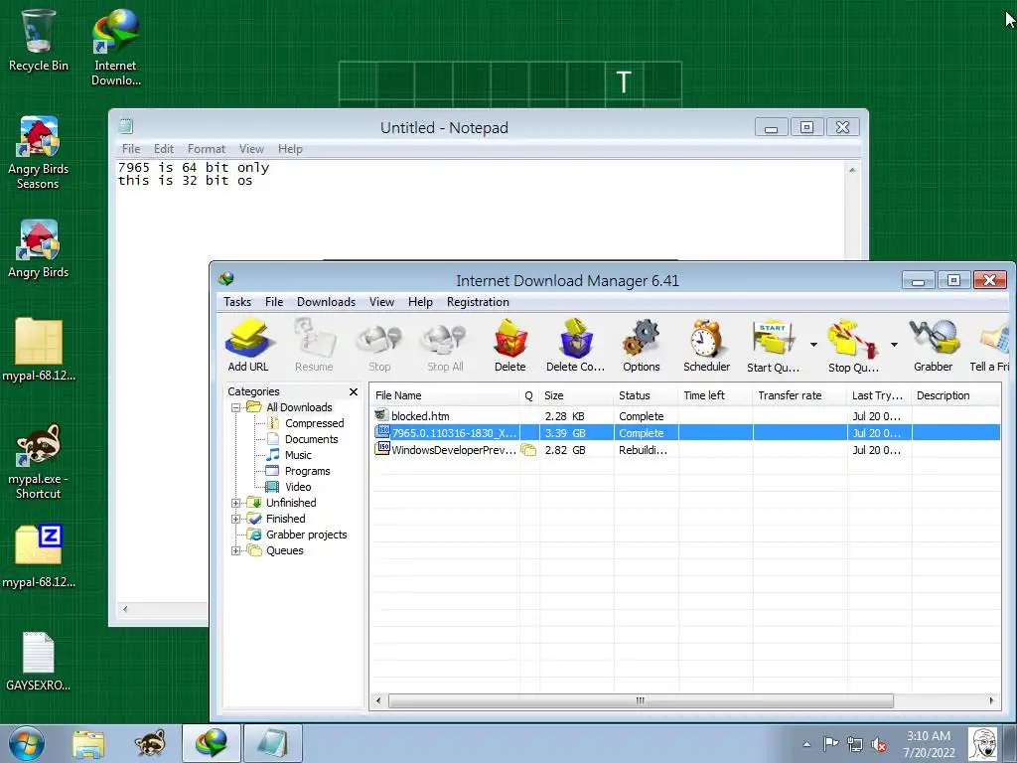Image resolution: width=1017 pixels, height=763 pixels.
Task: Expand the Unfinished category node
Action: coord(236,503)
